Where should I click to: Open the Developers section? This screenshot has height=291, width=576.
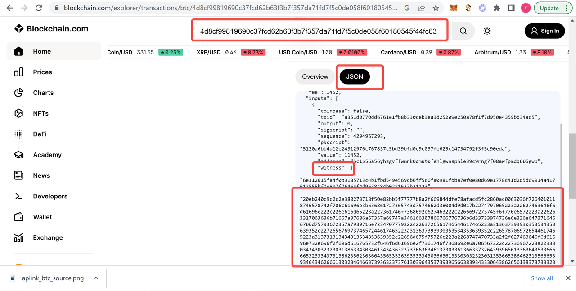click(49, 196)
